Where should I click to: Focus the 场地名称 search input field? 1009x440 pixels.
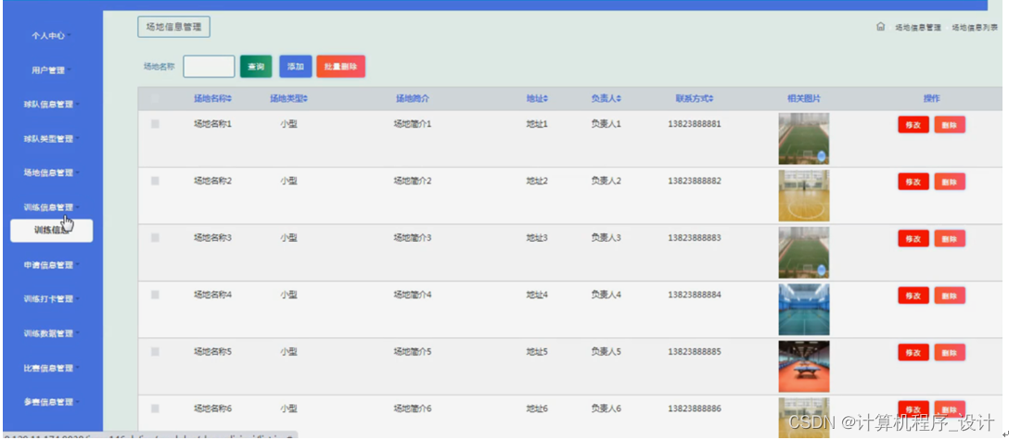tap(209, 66)
